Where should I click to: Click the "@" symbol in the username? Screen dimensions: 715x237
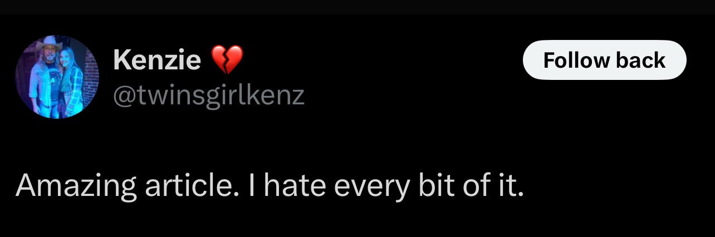click(x=124, y=95)
